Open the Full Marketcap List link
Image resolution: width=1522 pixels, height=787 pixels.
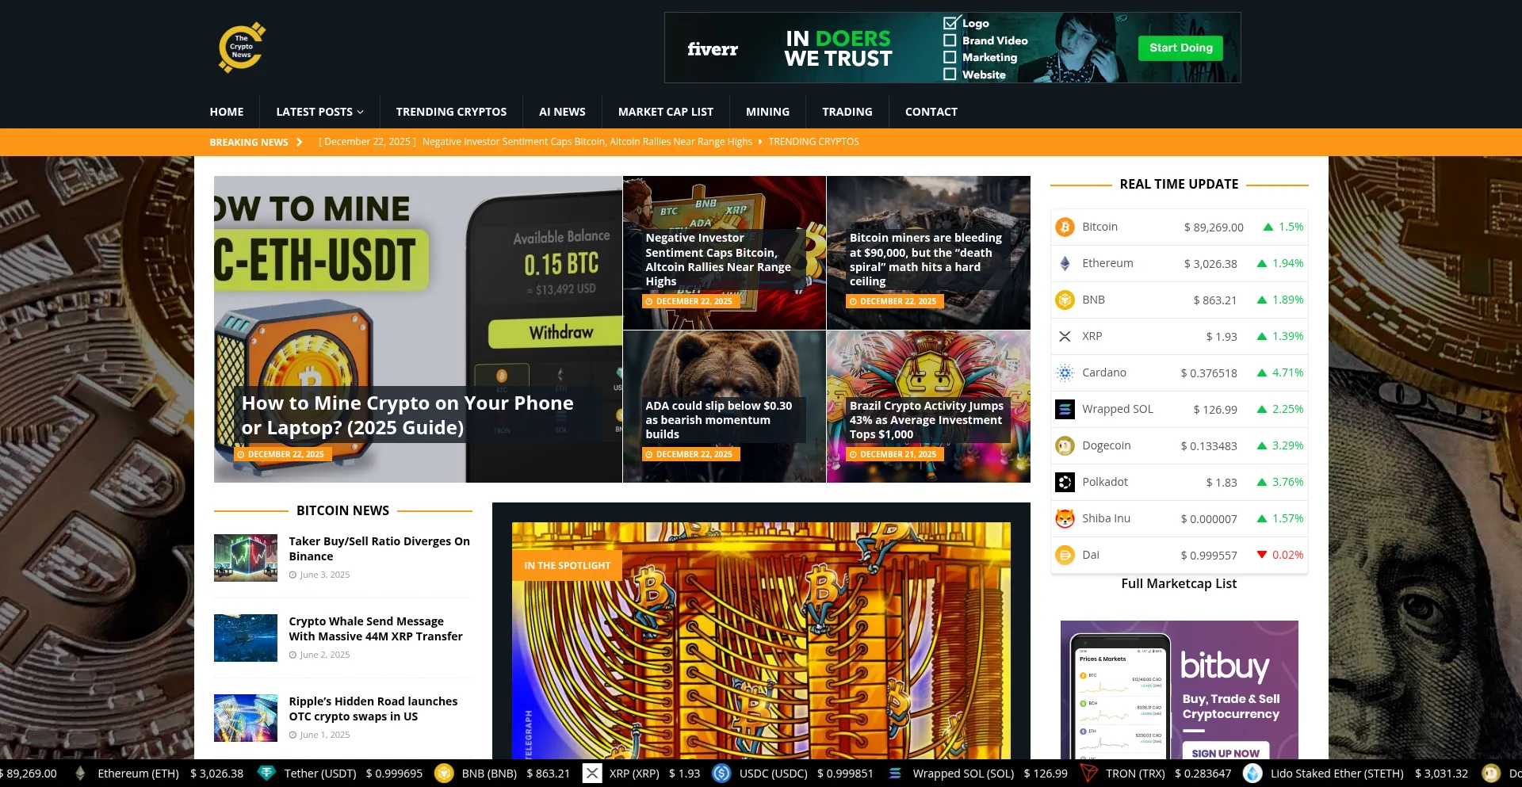click(1178, 583)
